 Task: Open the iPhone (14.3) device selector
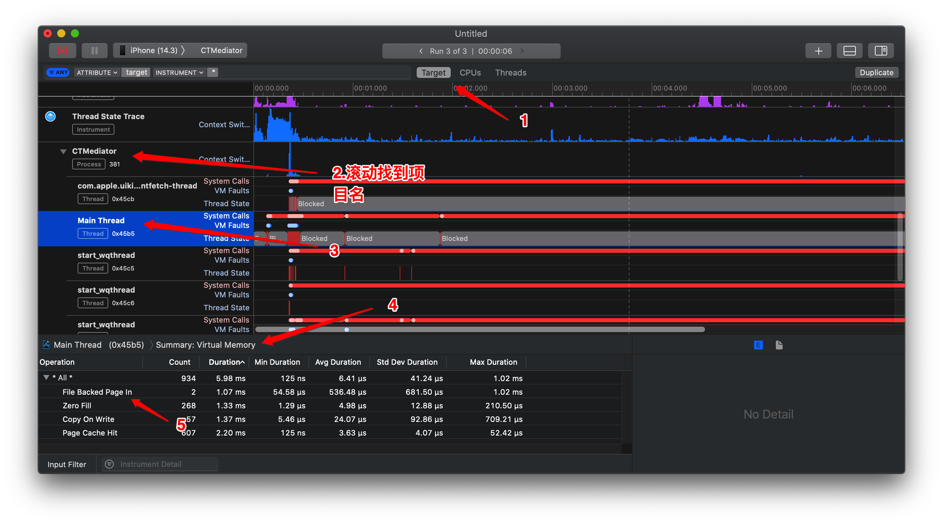coord(154,50)
